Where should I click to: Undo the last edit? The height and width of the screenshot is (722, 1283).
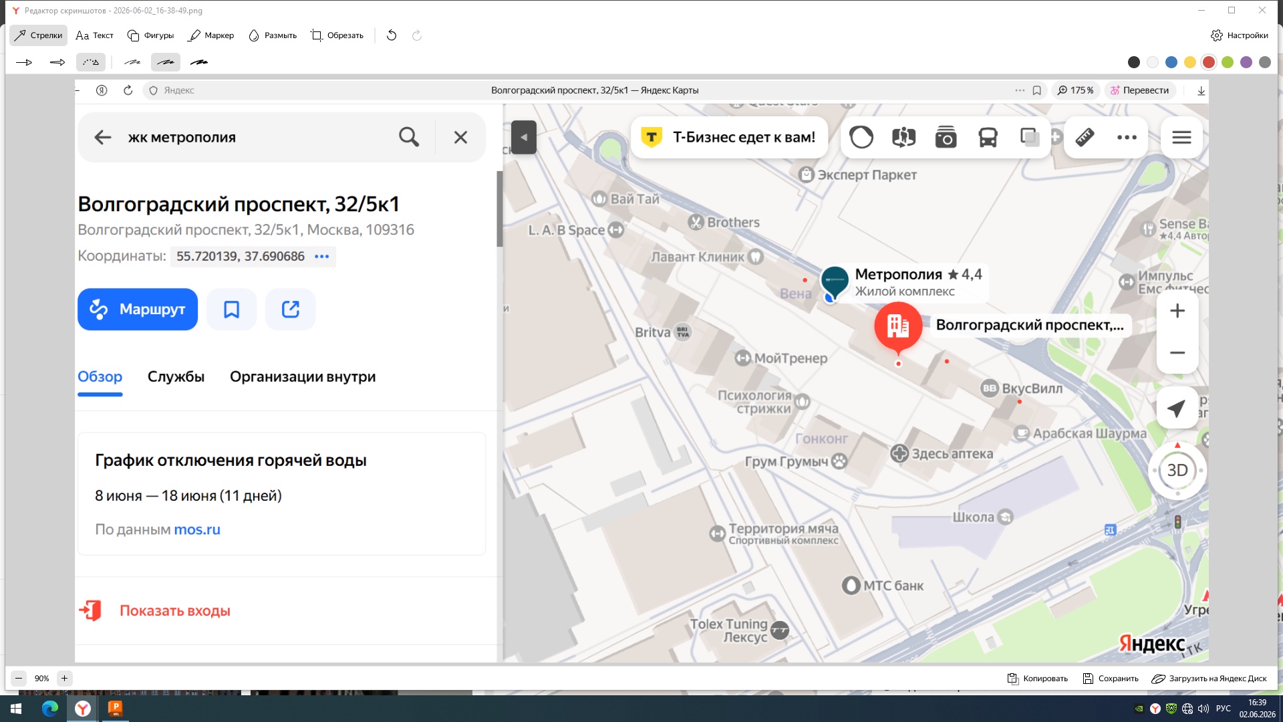click(x=392, y=35)
